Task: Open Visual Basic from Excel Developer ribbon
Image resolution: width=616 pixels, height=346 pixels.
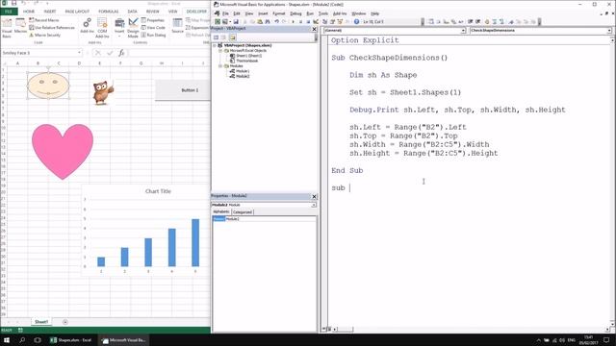Action: pos(7,28)
